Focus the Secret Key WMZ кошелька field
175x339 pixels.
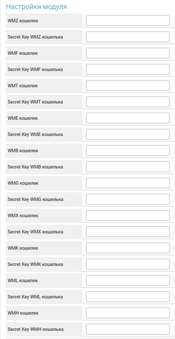click(x=128, y=37)
